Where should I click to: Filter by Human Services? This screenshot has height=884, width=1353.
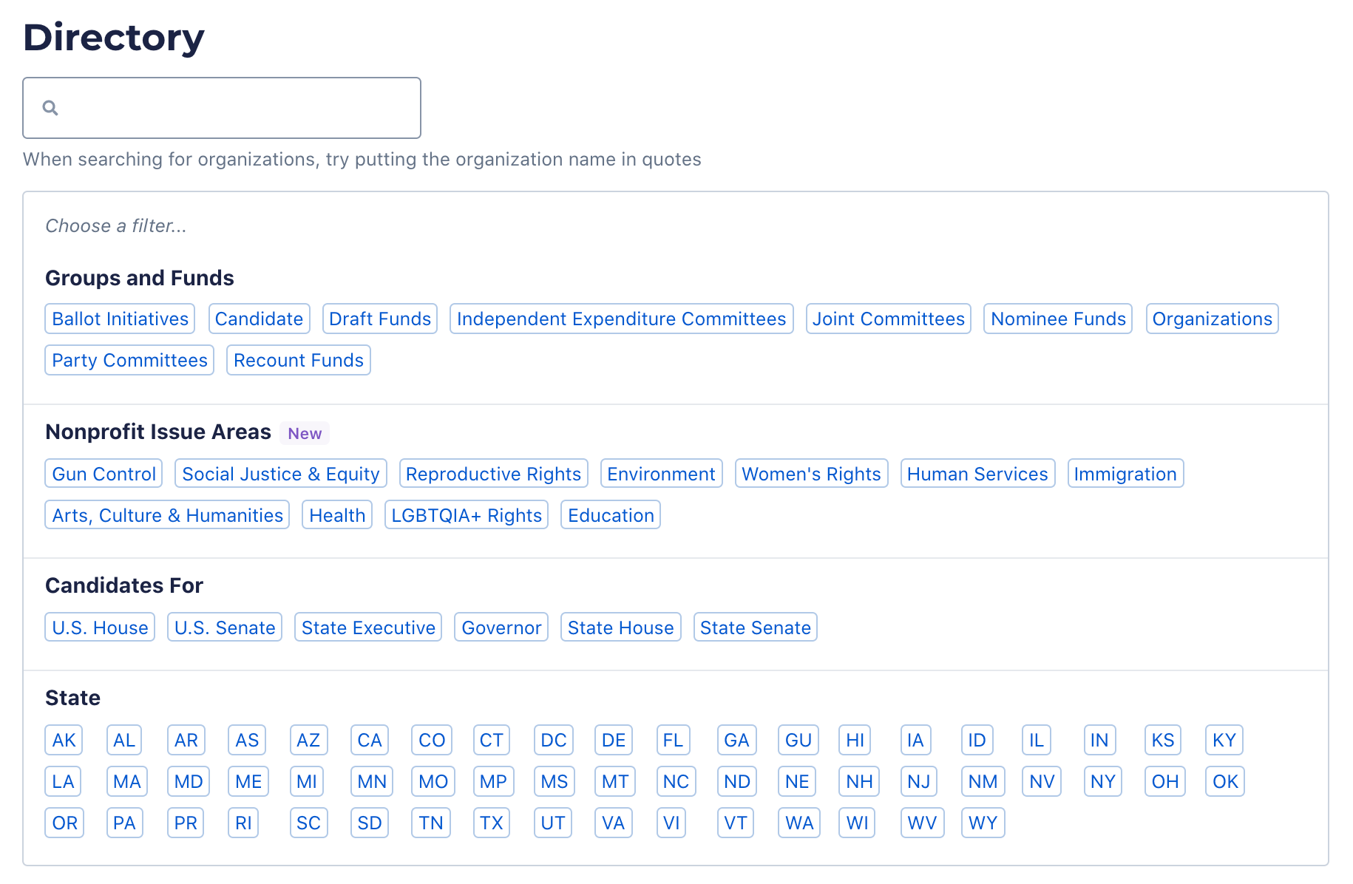click(x=977, y=474)
